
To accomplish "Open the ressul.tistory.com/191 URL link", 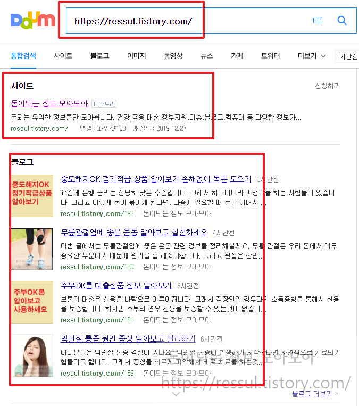I will click(97, 320).
